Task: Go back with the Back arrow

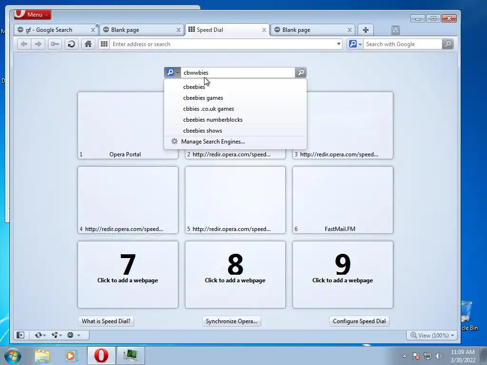Action: pyautogui.click(x=24, y=44)
